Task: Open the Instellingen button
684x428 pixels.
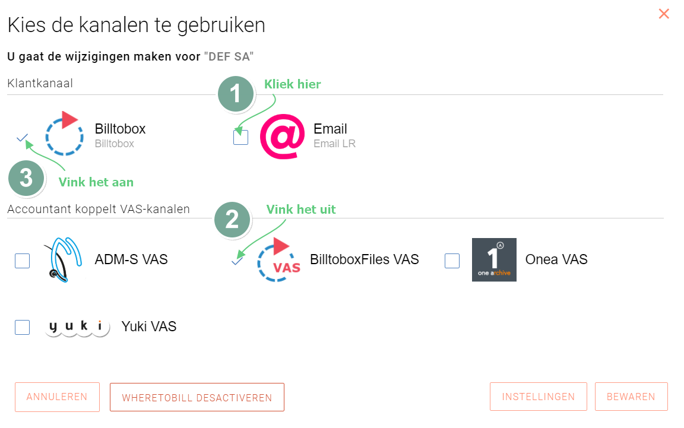Action: tap(539, 397)
